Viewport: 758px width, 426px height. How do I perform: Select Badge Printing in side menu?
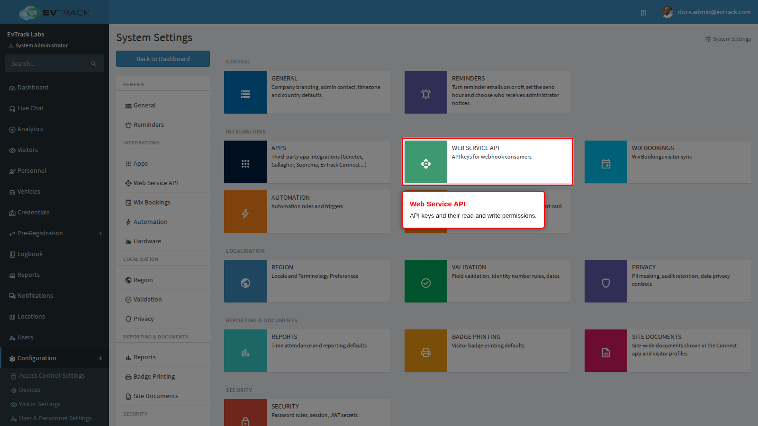tap(163, 377)
